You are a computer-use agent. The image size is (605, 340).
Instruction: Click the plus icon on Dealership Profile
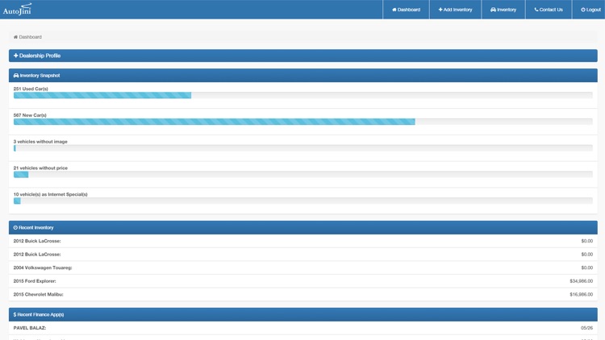[x=16, y=56]
